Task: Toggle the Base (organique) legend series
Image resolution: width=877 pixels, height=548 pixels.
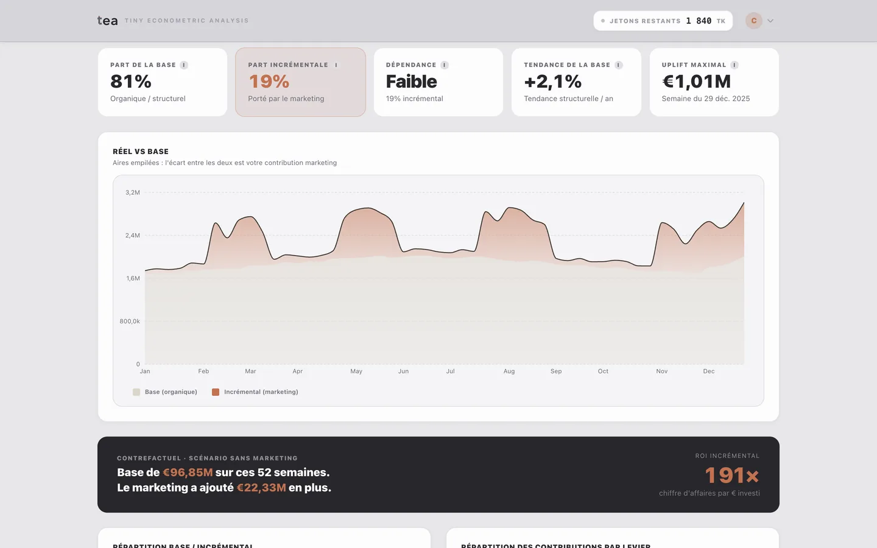Action: [165, 392]
